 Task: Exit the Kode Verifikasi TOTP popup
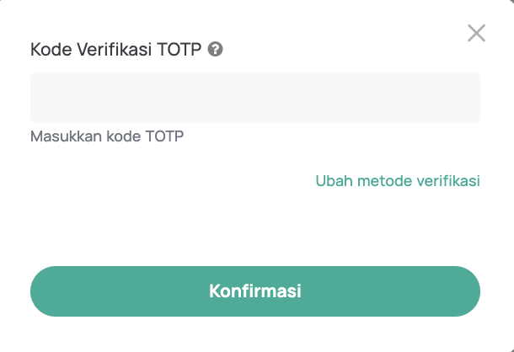pos(476,33)
